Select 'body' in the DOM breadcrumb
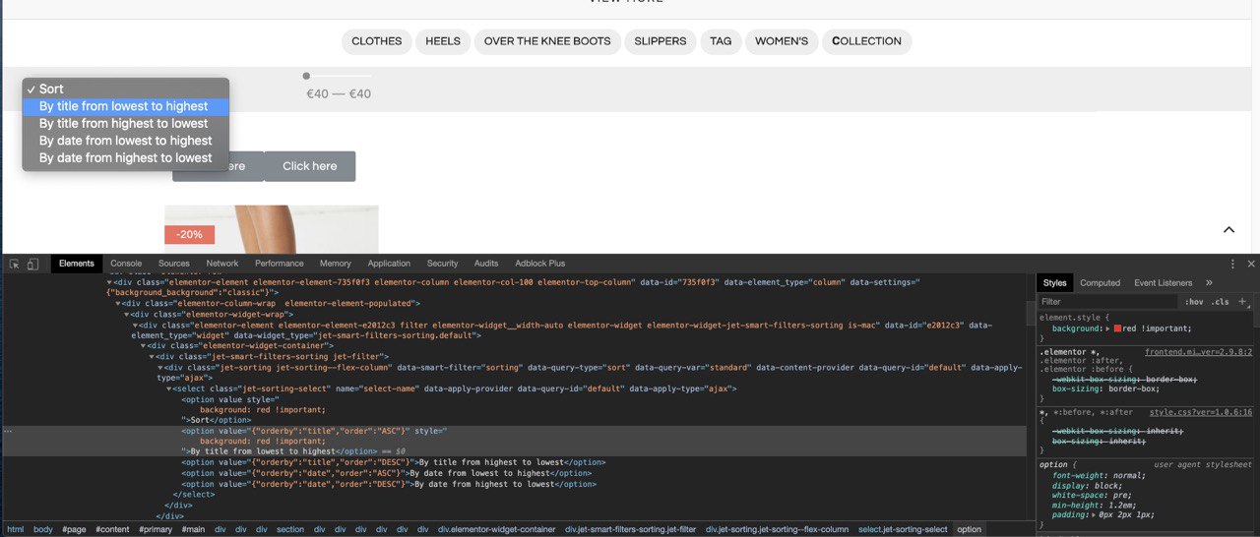Image resolution: width=1260 pixels, height=537 pixels. tap(43, 529)
